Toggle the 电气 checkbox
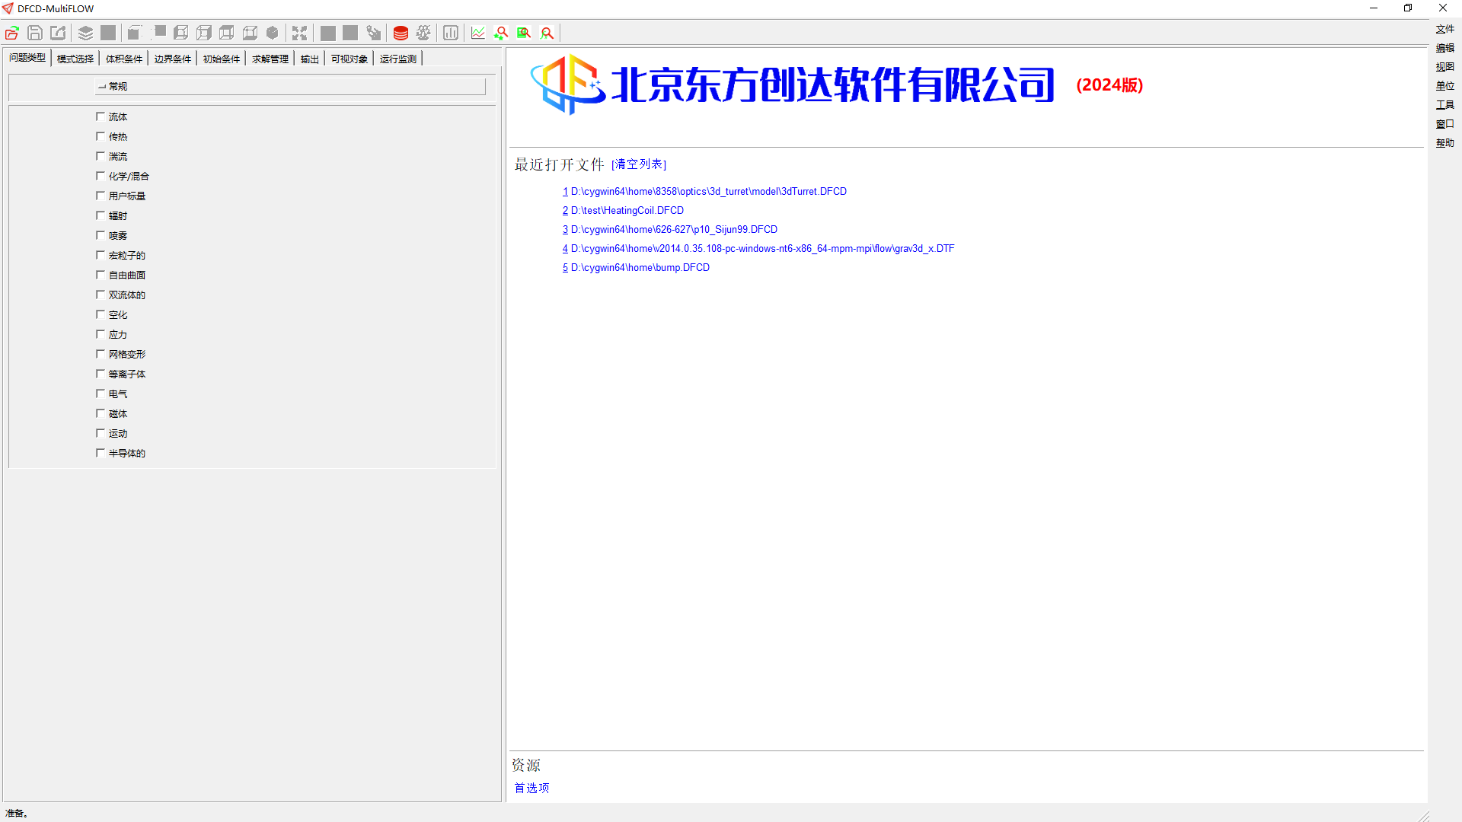1462x822 pixels. [x=101, y=393]
